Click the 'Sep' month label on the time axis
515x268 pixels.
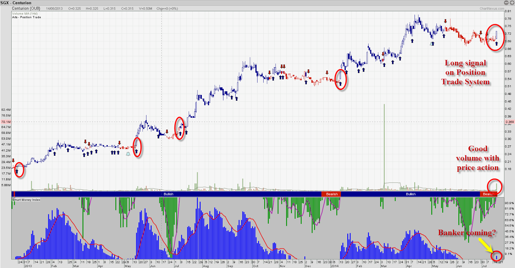230,266
